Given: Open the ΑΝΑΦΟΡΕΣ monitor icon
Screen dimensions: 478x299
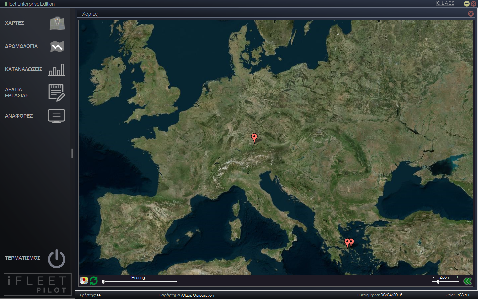Looking at the screenshot, I should (x=57, y=116).
